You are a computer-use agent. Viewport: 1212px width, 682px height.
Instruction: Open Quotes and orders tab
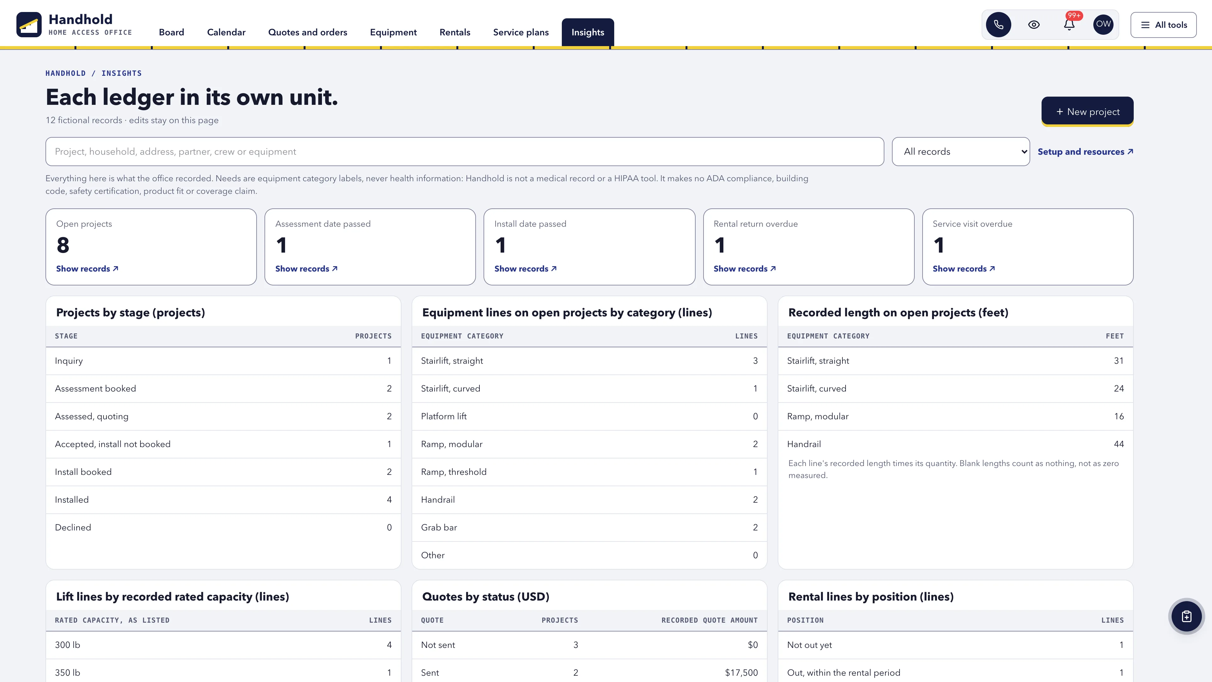[x=308, y=32]
